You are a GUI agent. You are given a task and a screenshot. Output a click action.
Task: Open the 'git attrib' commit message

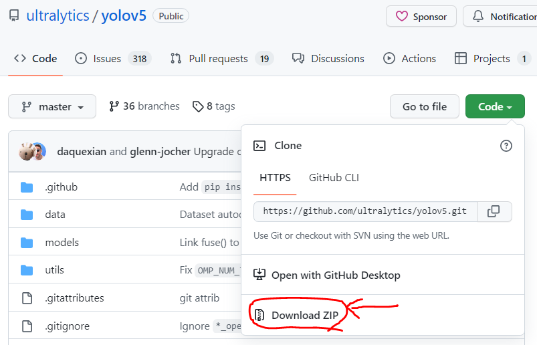[x=199, y=298]
